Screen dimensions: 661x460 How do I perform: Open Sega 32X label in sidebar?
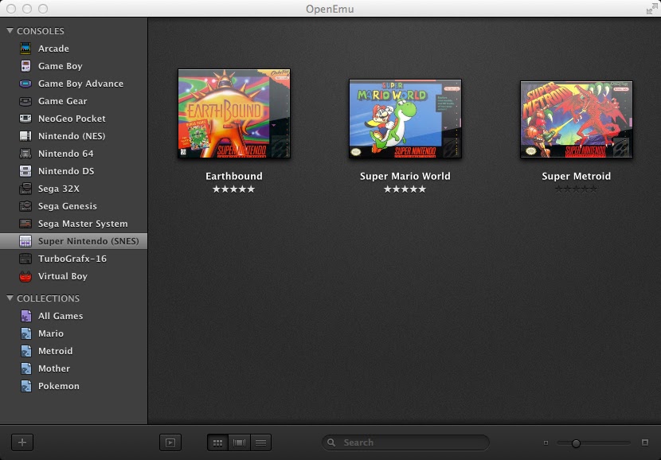click(x=59, y=189)
